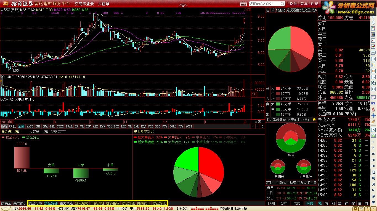This screenshot has height=211, width=377.
Task: Click the X10 volume scale marker
Action: pos(255,94)
